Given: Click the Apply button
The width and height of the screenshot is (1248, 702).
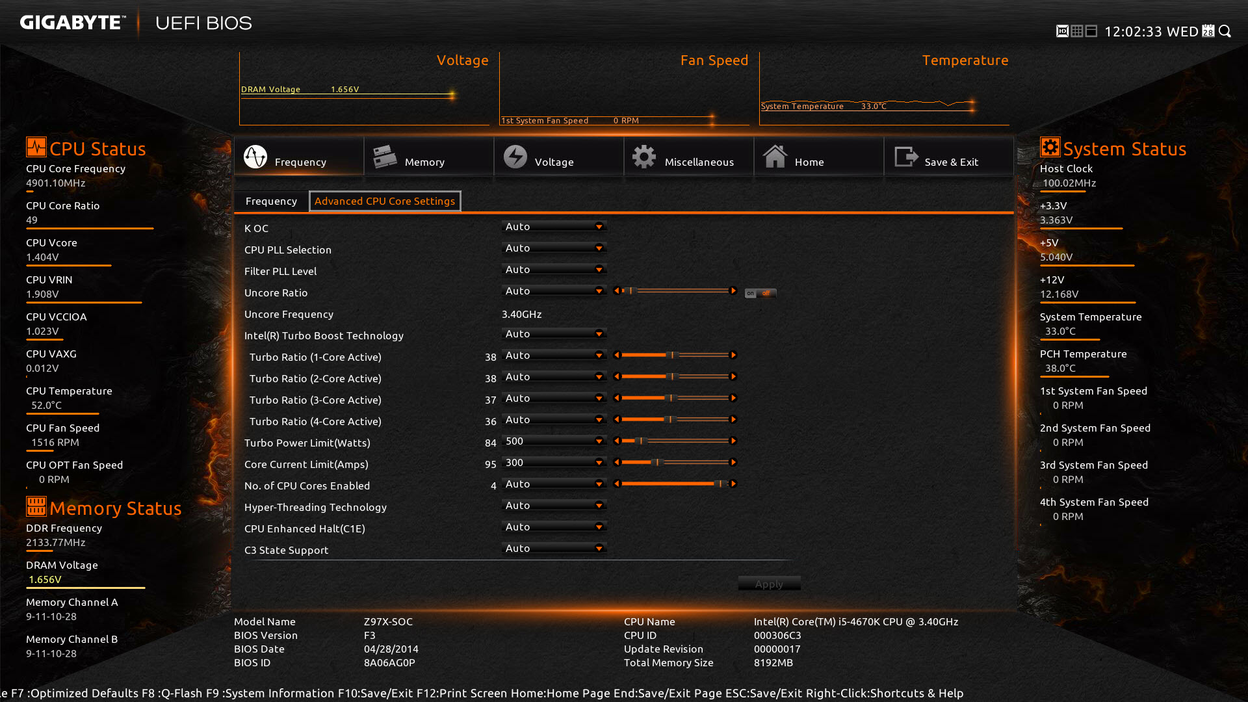Looking at the screenshot, I should (x=769, y=584).
